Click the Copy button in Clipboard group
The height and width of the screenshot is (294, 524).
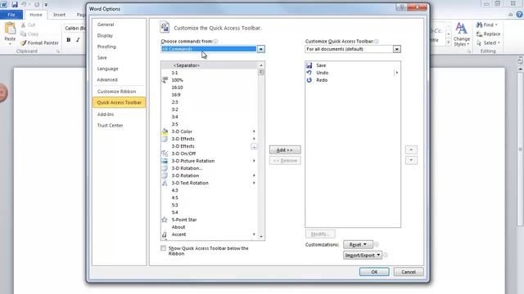point(29,34)
